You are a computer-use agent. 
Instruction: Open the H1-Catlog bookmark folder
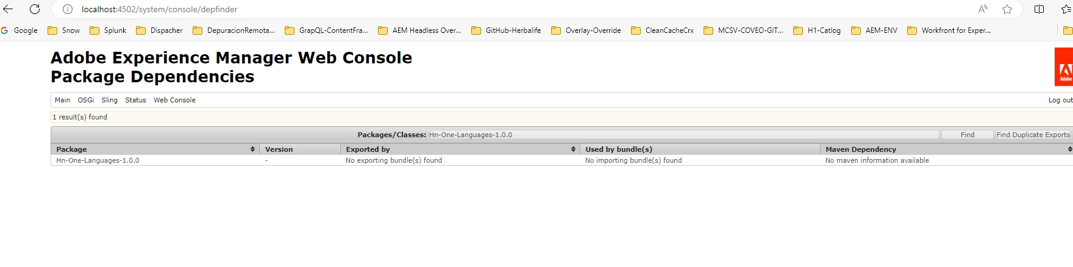[817, 30]
